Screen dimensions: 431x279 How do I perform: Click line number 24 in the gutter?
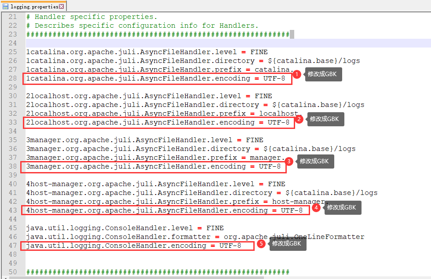[13, 43]
